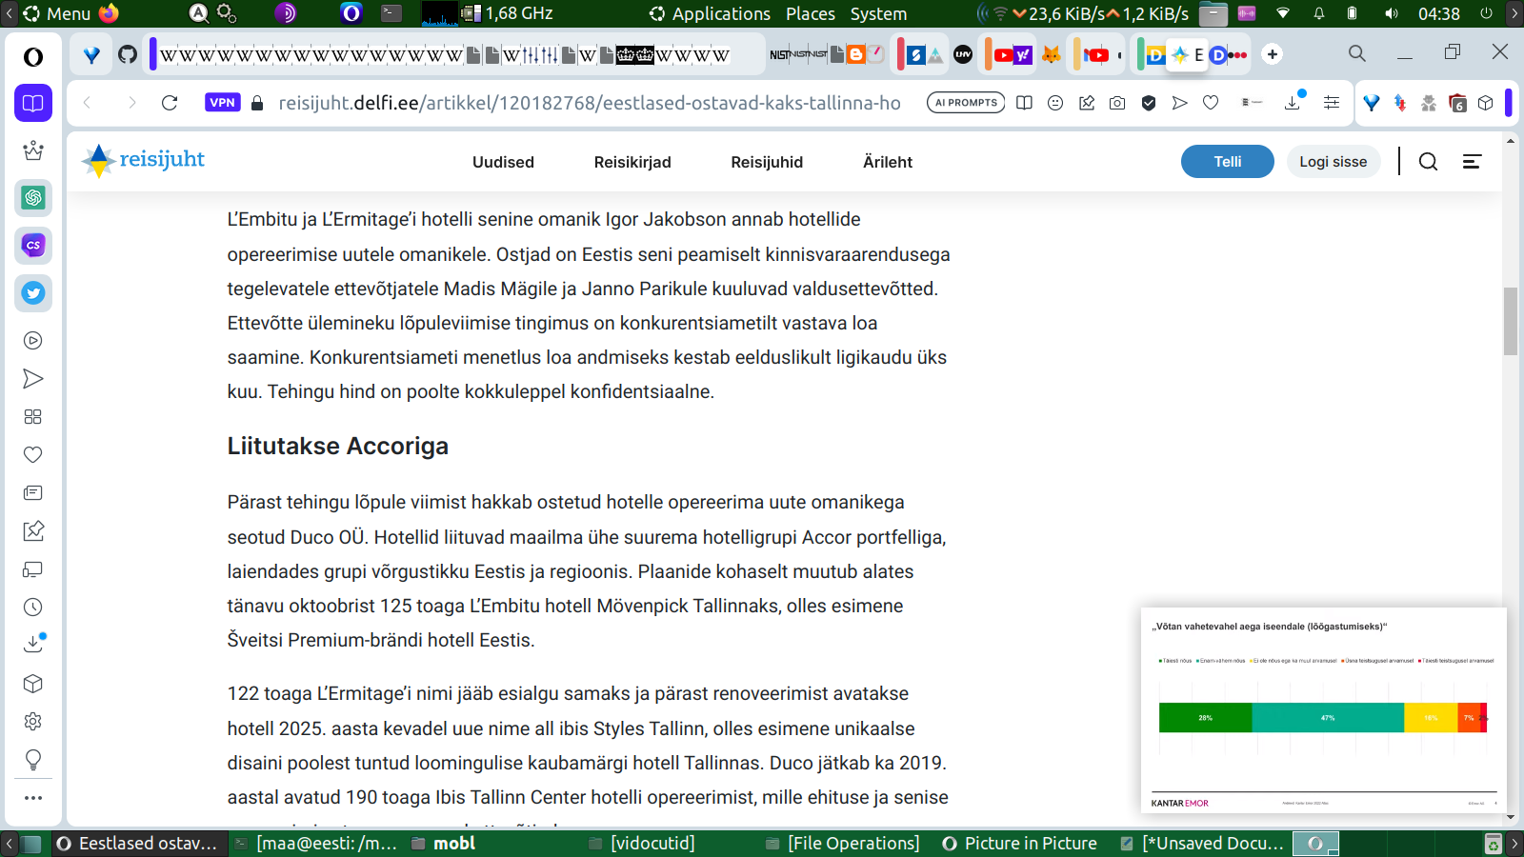The image size is (1524, 857).
Task: Go forward to the next page
Action: [x=131, y=103]
